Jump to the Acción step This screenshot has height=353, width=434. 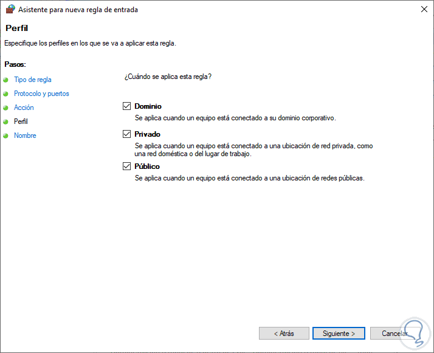point(24,108)
